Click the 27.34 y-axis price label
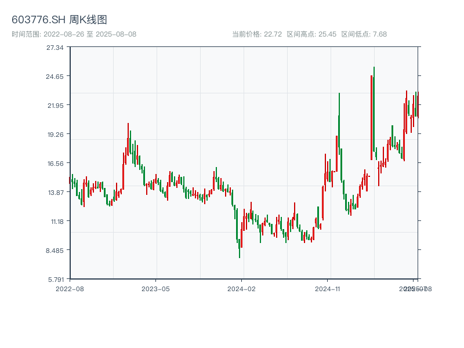 coord(55,48)
